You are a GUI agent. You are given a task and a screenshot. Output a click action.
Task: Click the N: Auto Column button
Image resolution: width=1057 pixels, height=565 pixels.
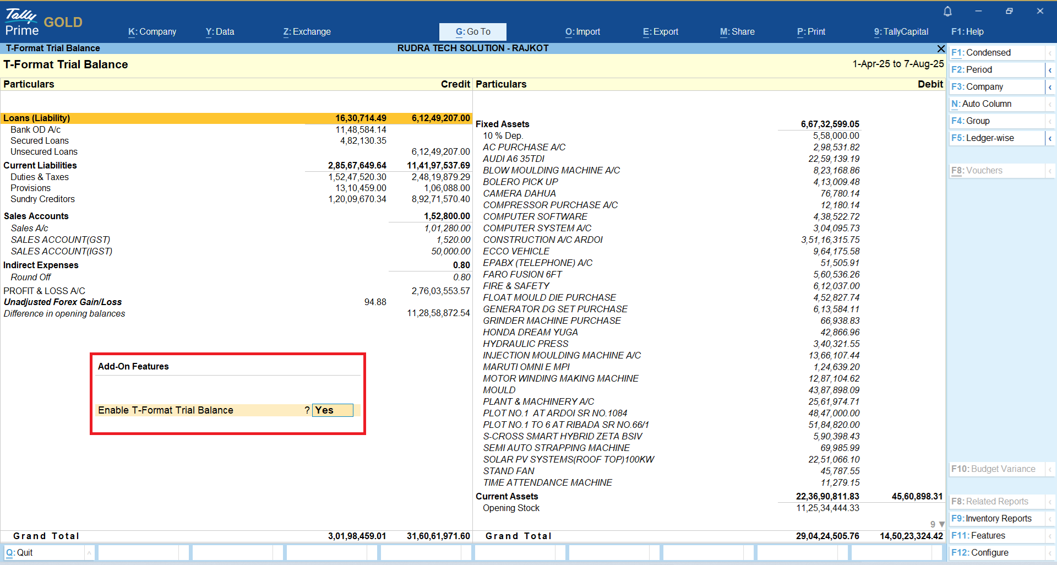(x=996, y=104)
